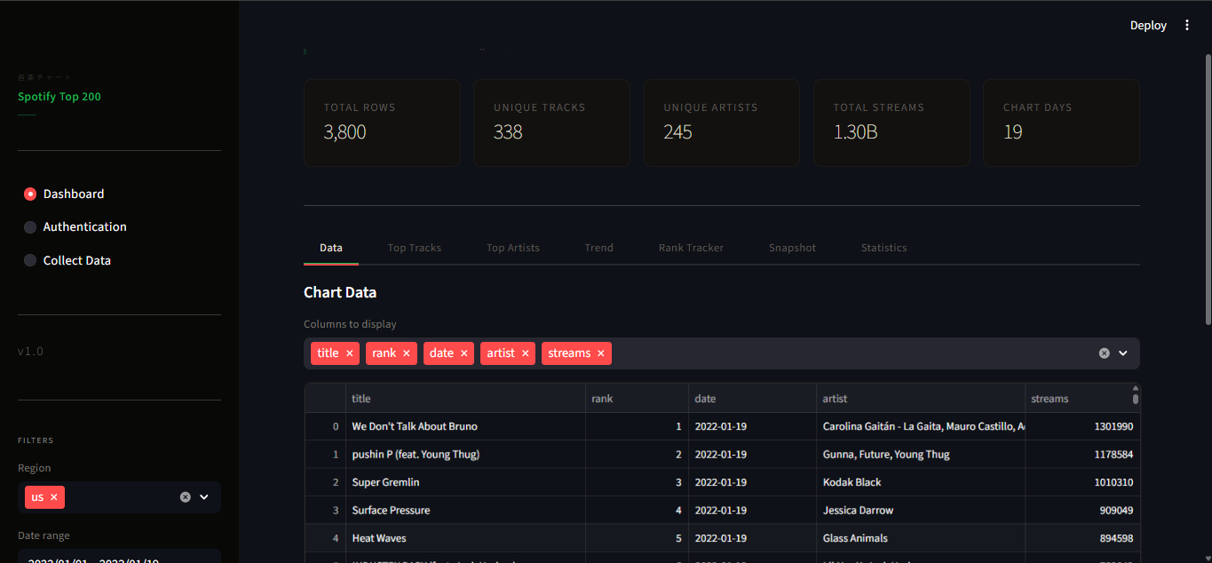Clear the Region filter selection

[184, 496]
